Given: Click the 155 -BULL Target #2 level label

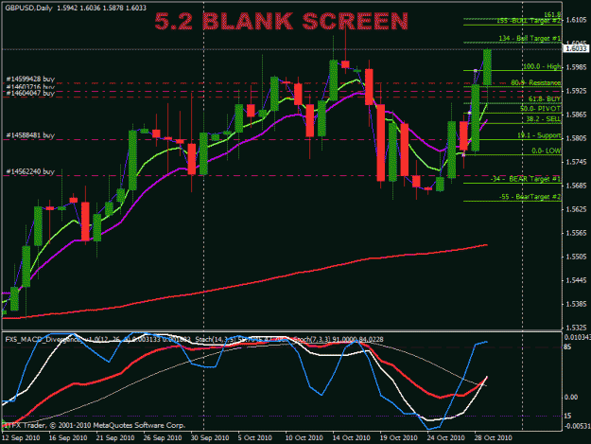Looking at the screenshot, I should (x=529, y=21).
